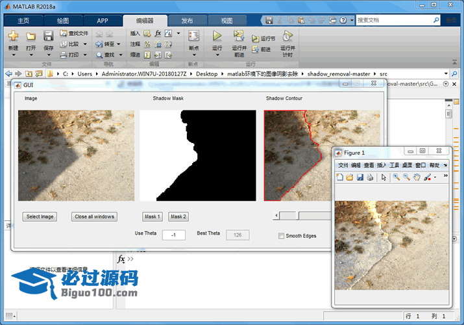Click the New file icon in Editor ribbon
Image resolution: width=464 pixels, height=325 pixels.
(14, 36)
